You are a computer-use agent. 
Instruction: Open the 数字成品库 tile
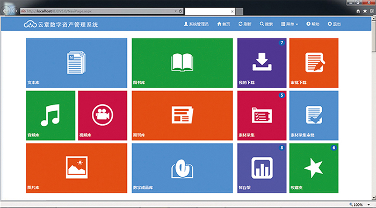tap(182, 168)
